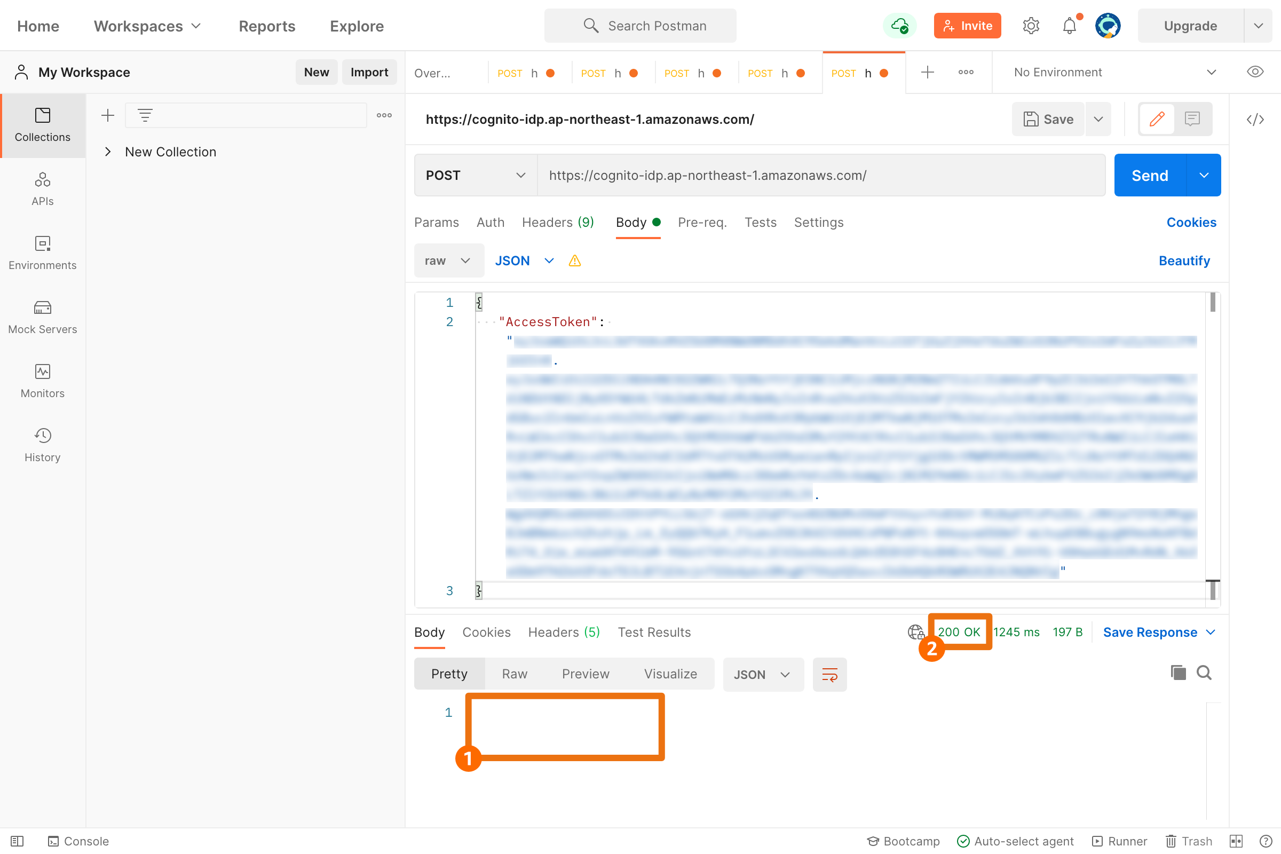Expand the New Collection tree item
The height and width of the screenshot is (854, 1281).
[108, 152]
